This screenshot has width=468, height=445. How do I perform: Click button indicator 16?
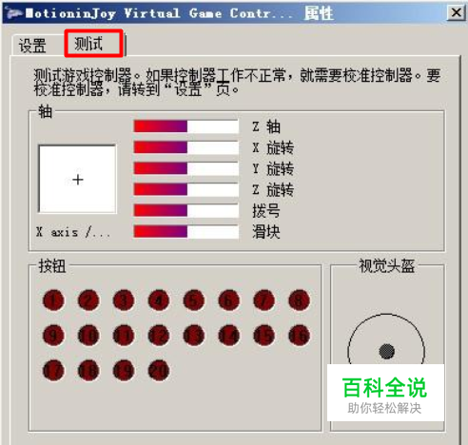point(299,336)
